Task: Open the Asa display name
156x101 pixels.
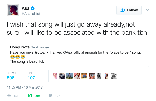Action: tap(26, 8)
